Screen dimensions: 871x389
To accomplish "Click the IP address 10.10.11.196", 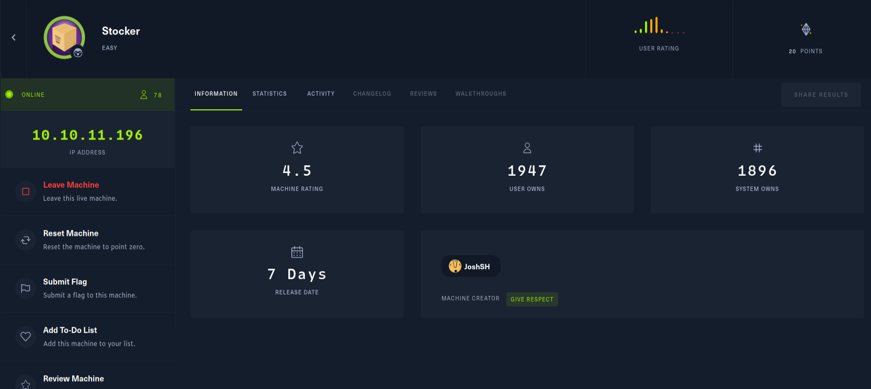I will tap(87, 135).
